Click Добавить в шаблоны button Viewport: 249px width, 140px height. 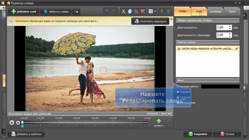click(x=26, y=134)
